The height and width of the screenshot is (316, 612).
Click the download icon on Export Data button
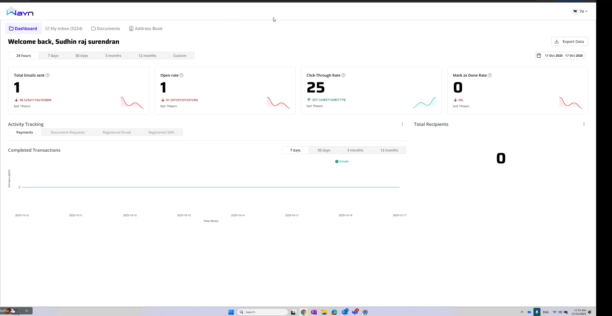click(x=556, y=41)
